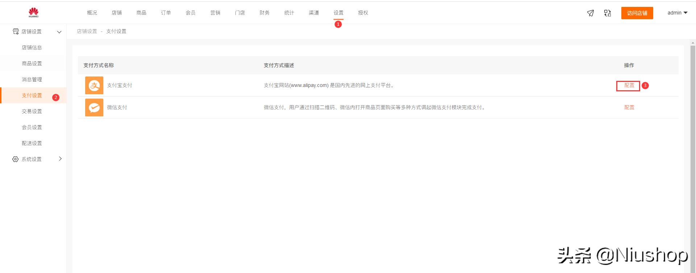Go to 交易设置 in sidebar
Screen dimensions: 696x273
point(32,111)
